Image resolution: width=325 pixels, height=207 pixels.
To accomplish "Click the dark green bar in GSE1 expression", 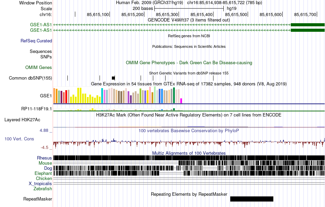I will (x=174, y=95).
